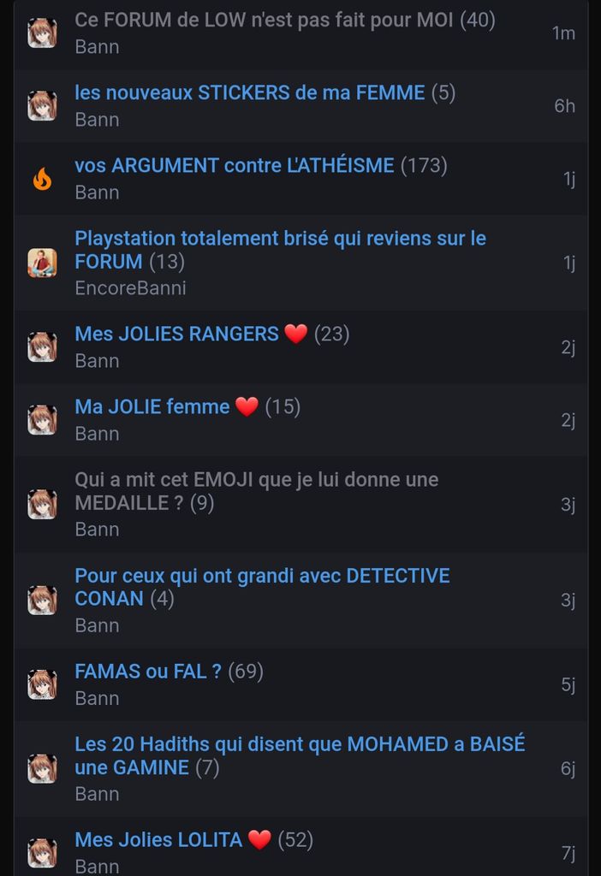Open the 'Ma JOLIE femme' thread
Image resolution: width=601 pixels, height=876 pixels.
pyautogui.click(x=152, y=406)
